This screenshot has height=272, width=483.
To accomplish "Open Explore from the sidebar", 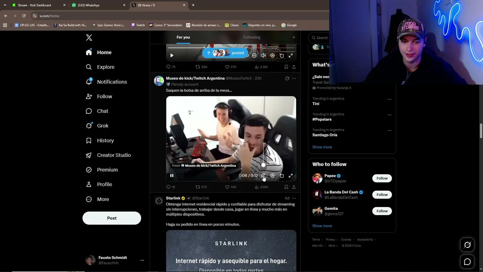I will (100, 67).
